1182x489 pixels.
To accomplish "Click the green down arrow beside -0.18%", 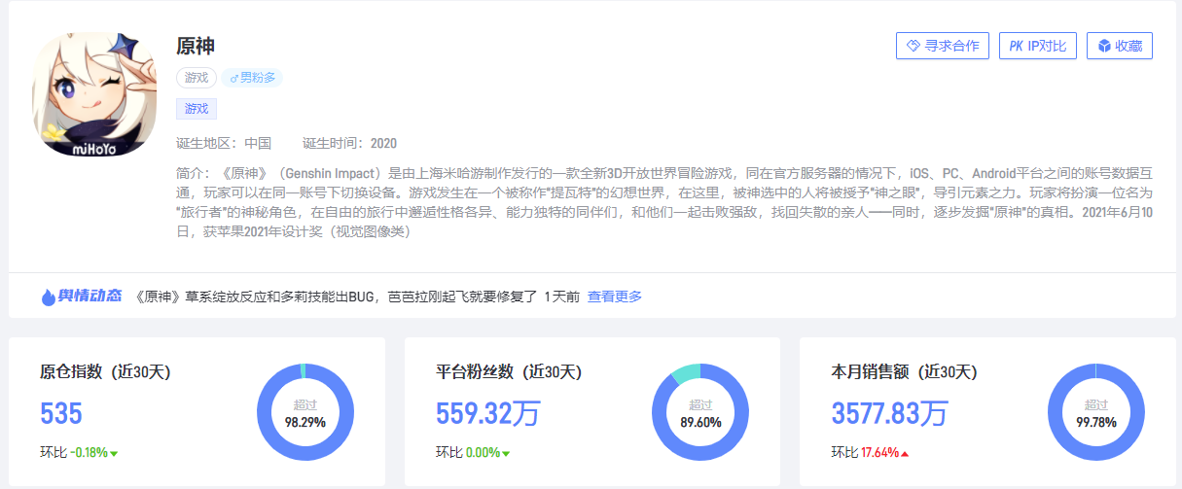I will 114,453.
